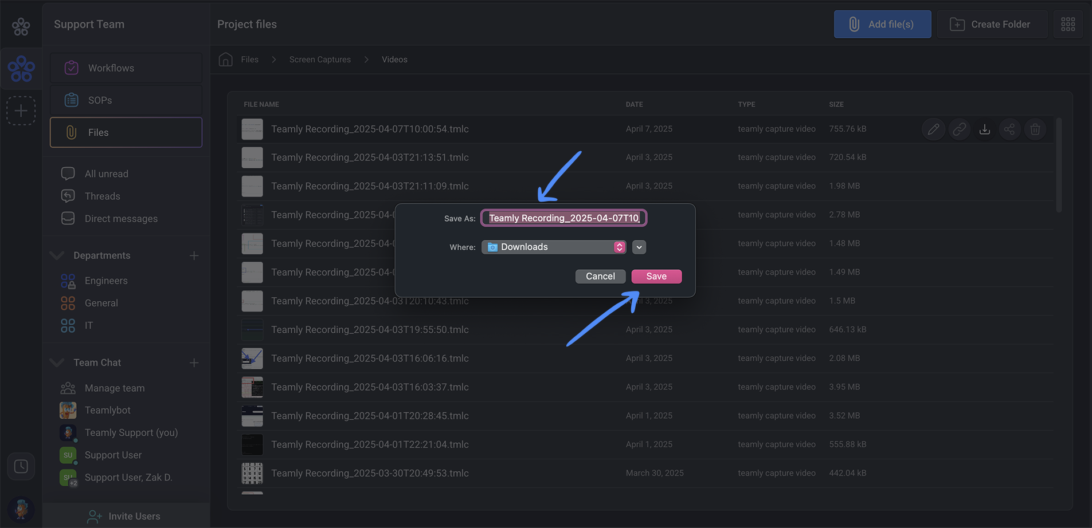The height and width of the screenshot is (528, 1092).
Task: Select the Support Team workspace flower icon
Action: (21, 69)
